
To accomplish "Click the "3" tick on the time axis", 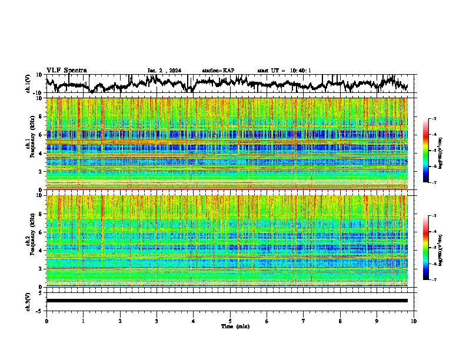I will 157,321.
